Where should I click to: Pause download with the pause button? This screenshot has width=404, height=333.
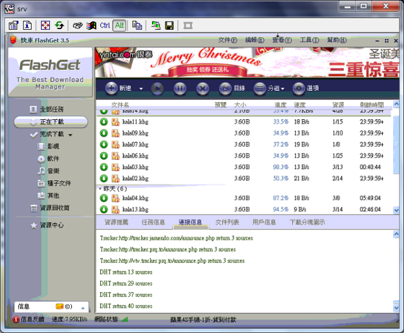[x=180, y=88]
